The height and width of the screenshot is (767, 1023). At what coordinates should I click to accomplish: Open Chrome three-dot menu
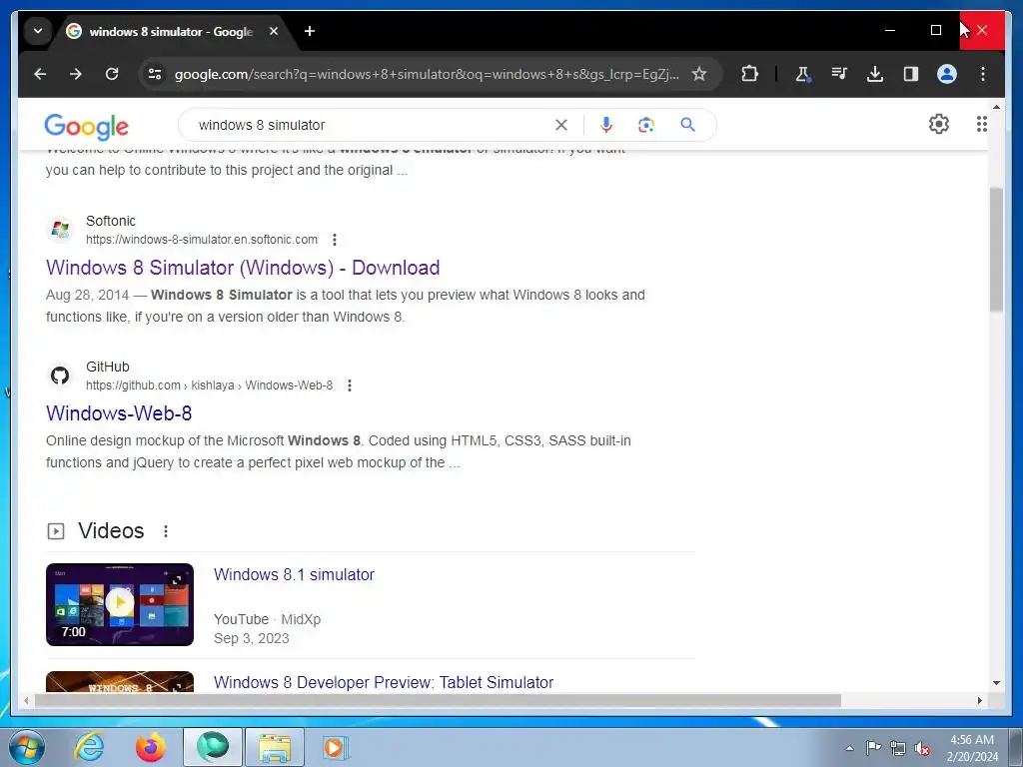983,74
